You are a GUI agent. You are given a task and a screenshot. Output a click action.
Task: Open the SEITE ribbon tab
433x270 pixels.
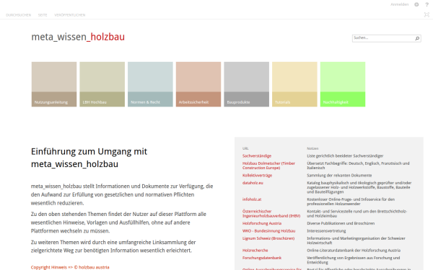tap(43, 15)
